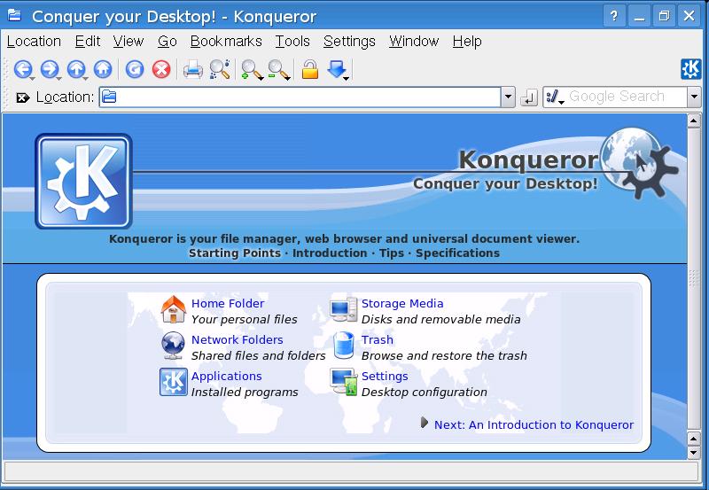Click the search provider icon in the search box
The height and width of the screenshot is (490, 709).
click(x=552, y=97)
